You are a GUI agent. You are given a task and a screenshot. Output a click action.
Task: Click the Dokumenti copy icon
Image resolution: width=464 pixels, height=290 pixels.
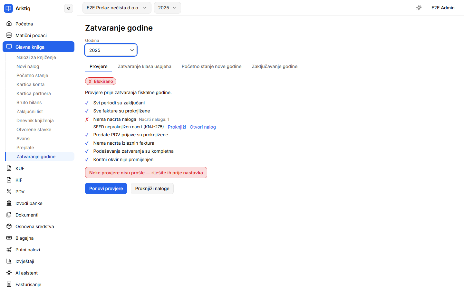click(x=9, y=215)
